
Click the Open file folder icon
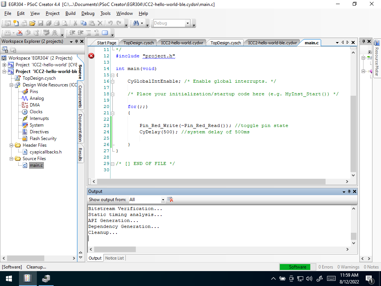[32, 23]
